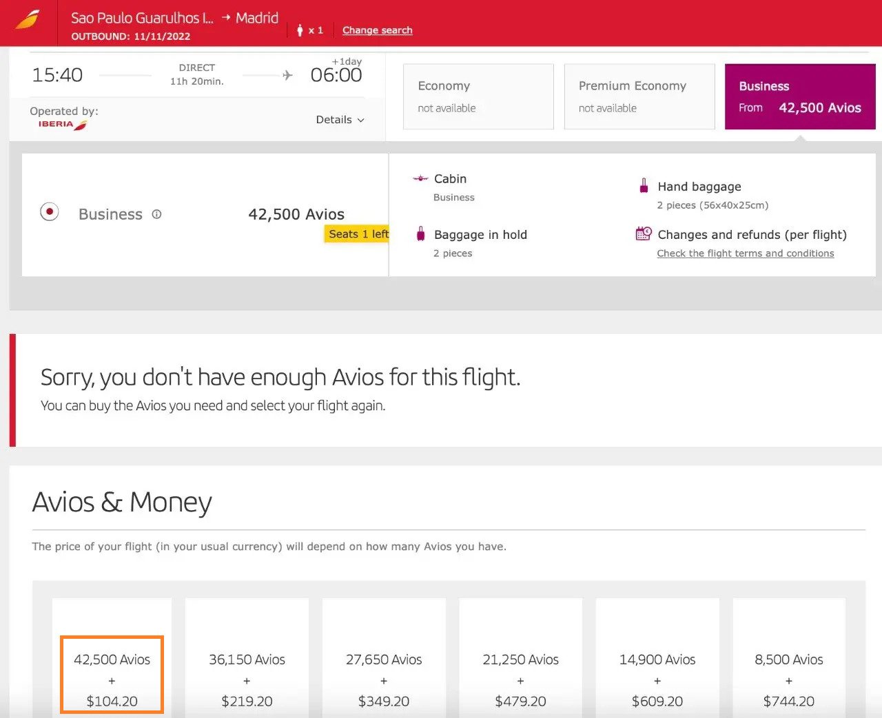Click the Madrid destination in header

(257, 18)
